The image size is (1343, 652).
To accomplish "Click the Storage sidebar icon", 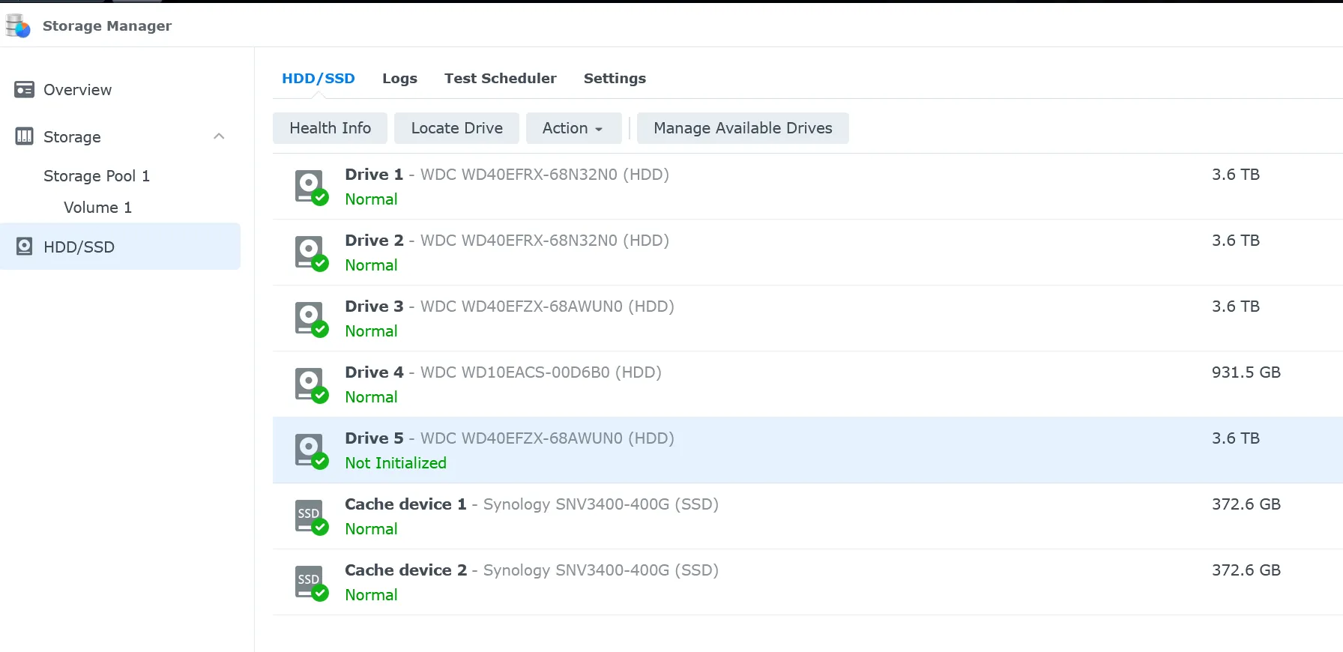I will point(24,136).
